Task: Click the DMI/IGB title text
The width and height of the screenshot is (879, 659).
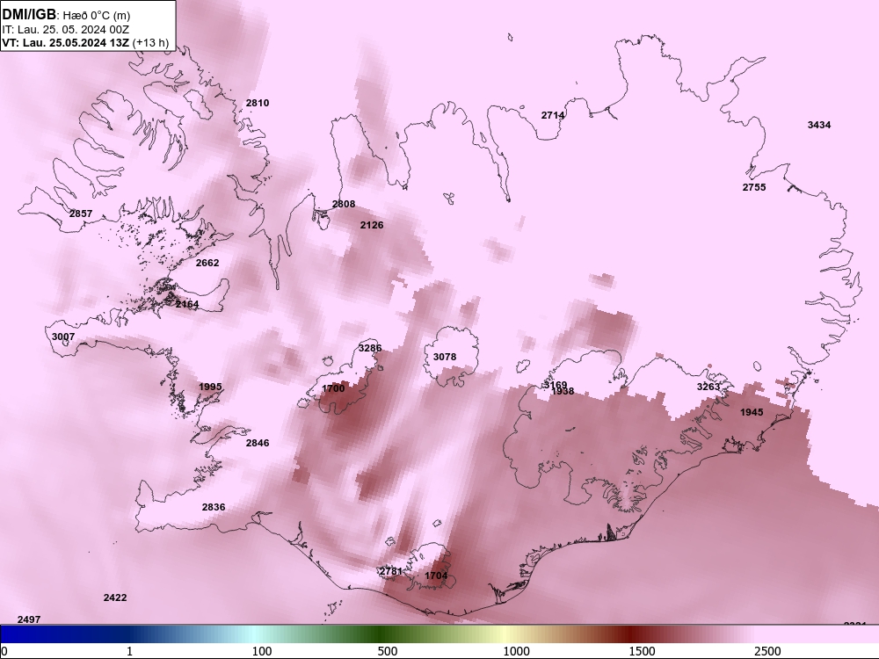Action: pyautogui.click(x=29, y=15)
